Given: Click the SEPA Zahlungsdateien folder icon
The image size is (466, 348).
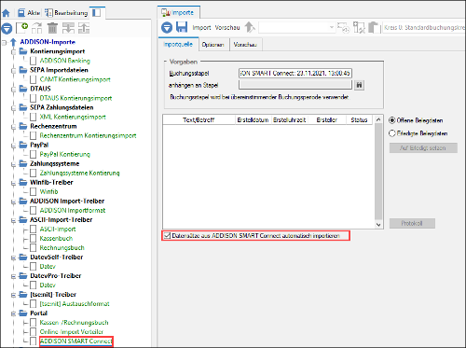Looking at the screenshot, I should pos(23,107).
